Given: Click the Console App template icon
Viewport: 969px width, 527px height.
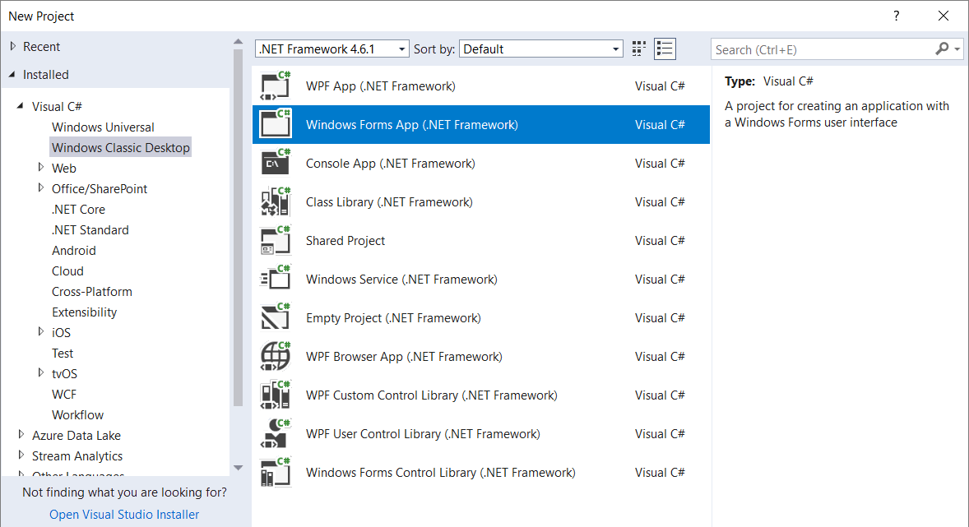Looking at the screenshot, I should pos(275,163).
